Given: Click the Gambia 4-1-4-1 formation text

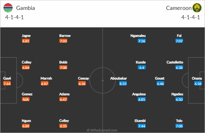Looking at the screenshot, I should click(15, 17).
